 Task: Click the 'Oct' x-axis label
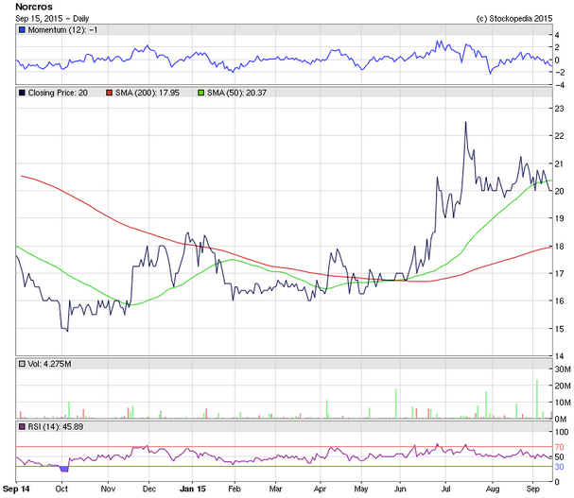(61, 489)
